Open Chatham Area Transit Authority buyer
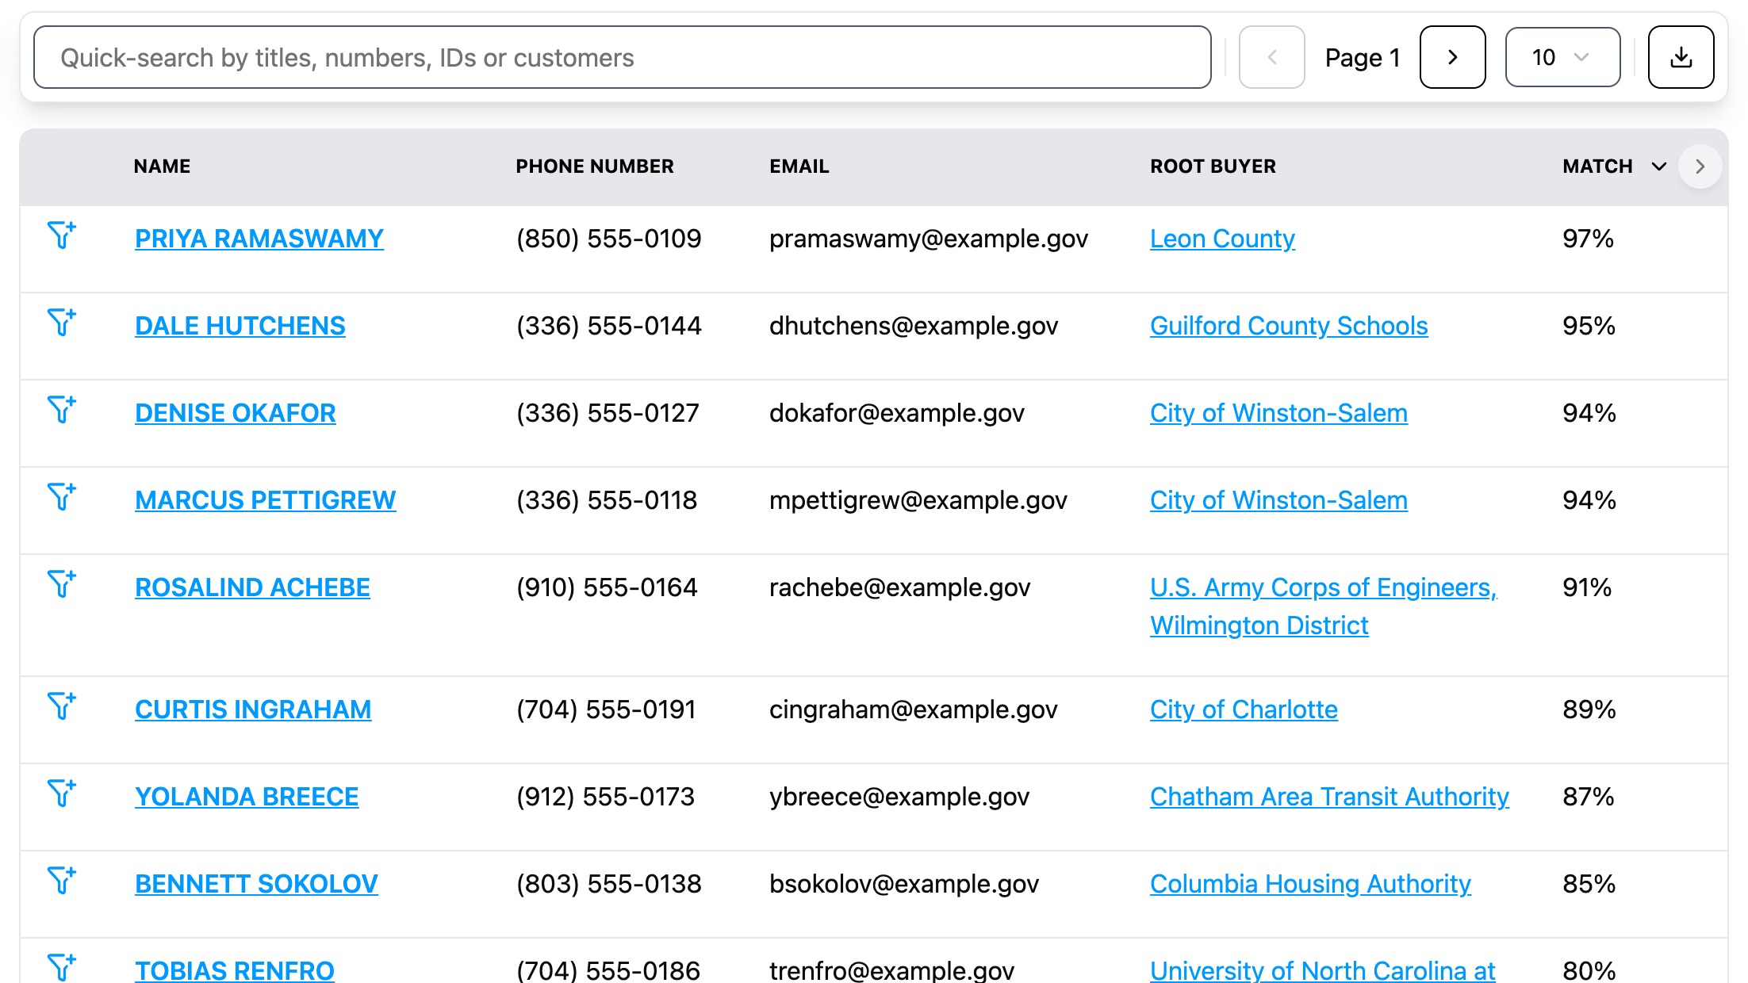The image size is (1748, 983). (1329, 797)
